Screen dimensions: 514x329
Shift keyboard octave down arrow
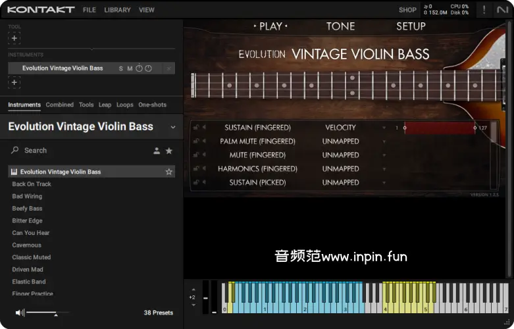[193, 305]
